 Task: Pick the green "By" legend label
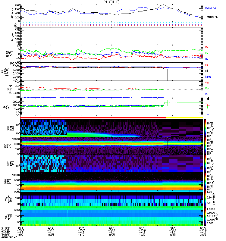pos(207,53)
